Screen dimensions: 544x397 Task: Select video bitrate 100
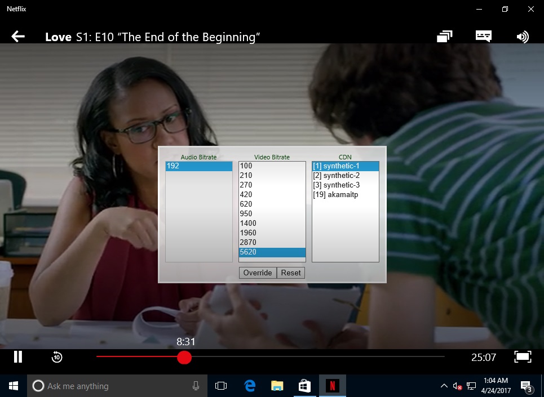click(x=272, y=166)
